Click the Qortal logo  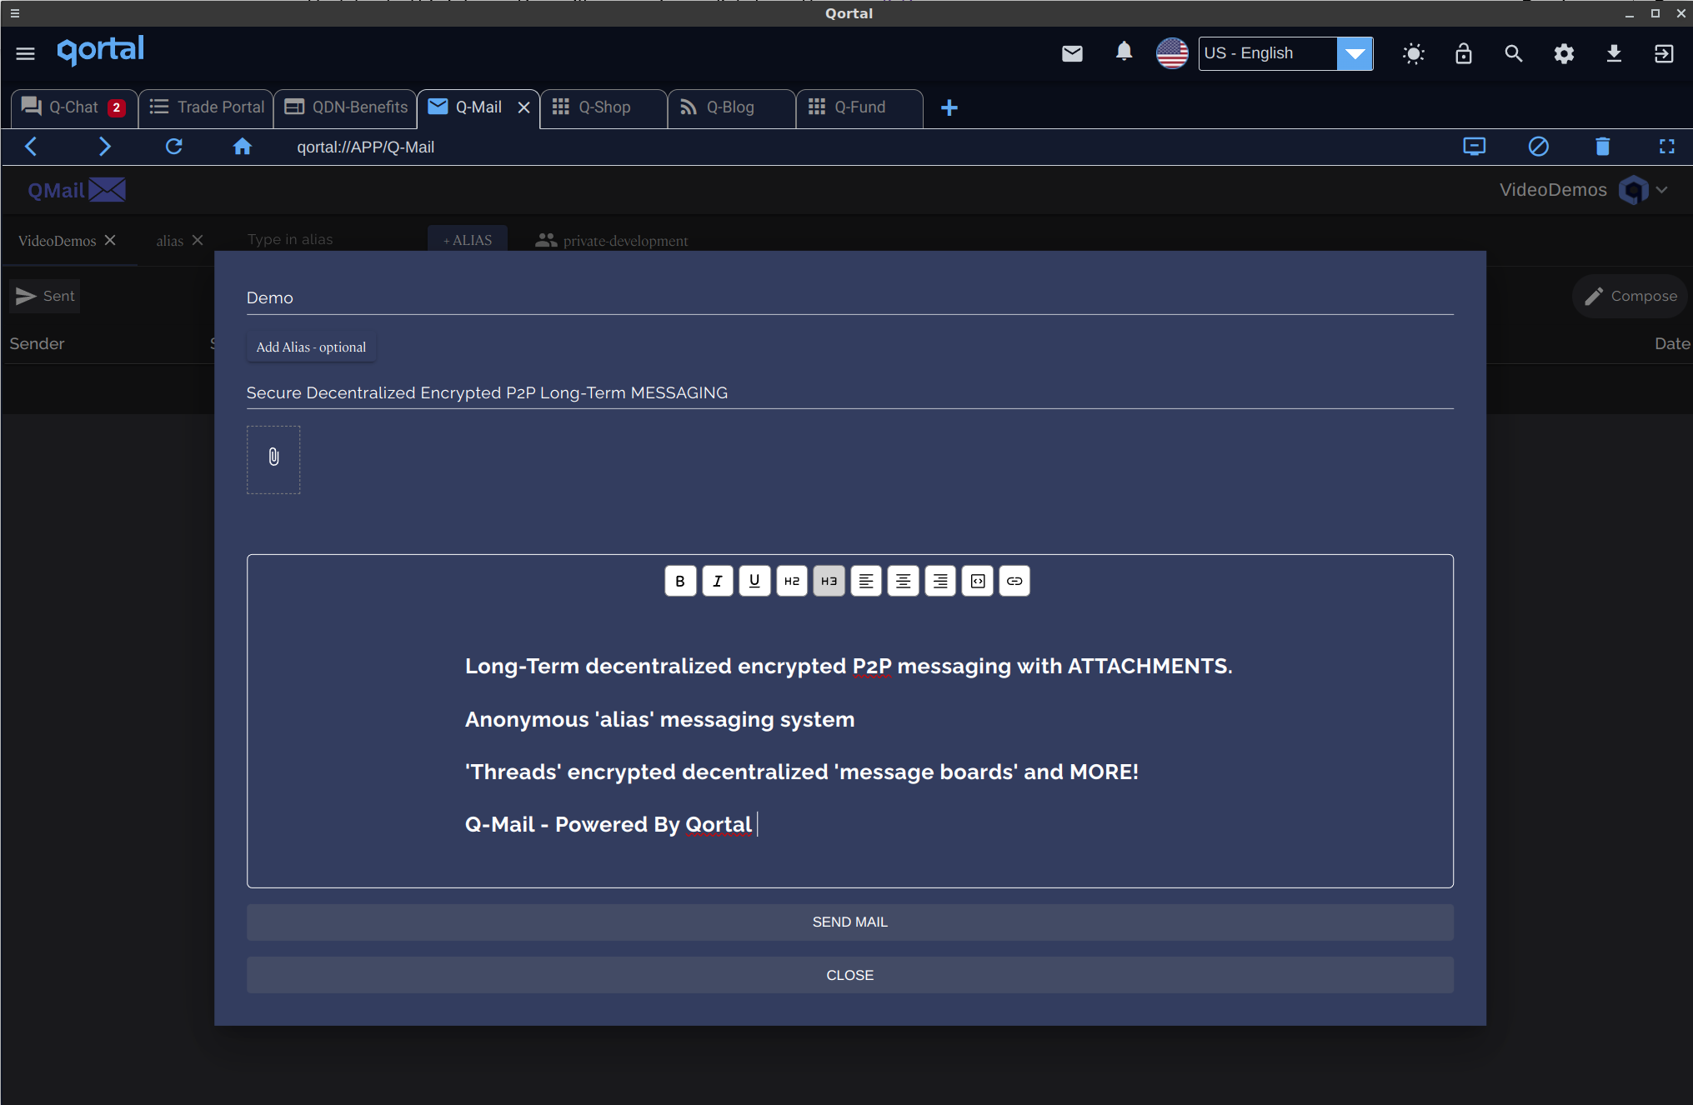coord(100,52)
